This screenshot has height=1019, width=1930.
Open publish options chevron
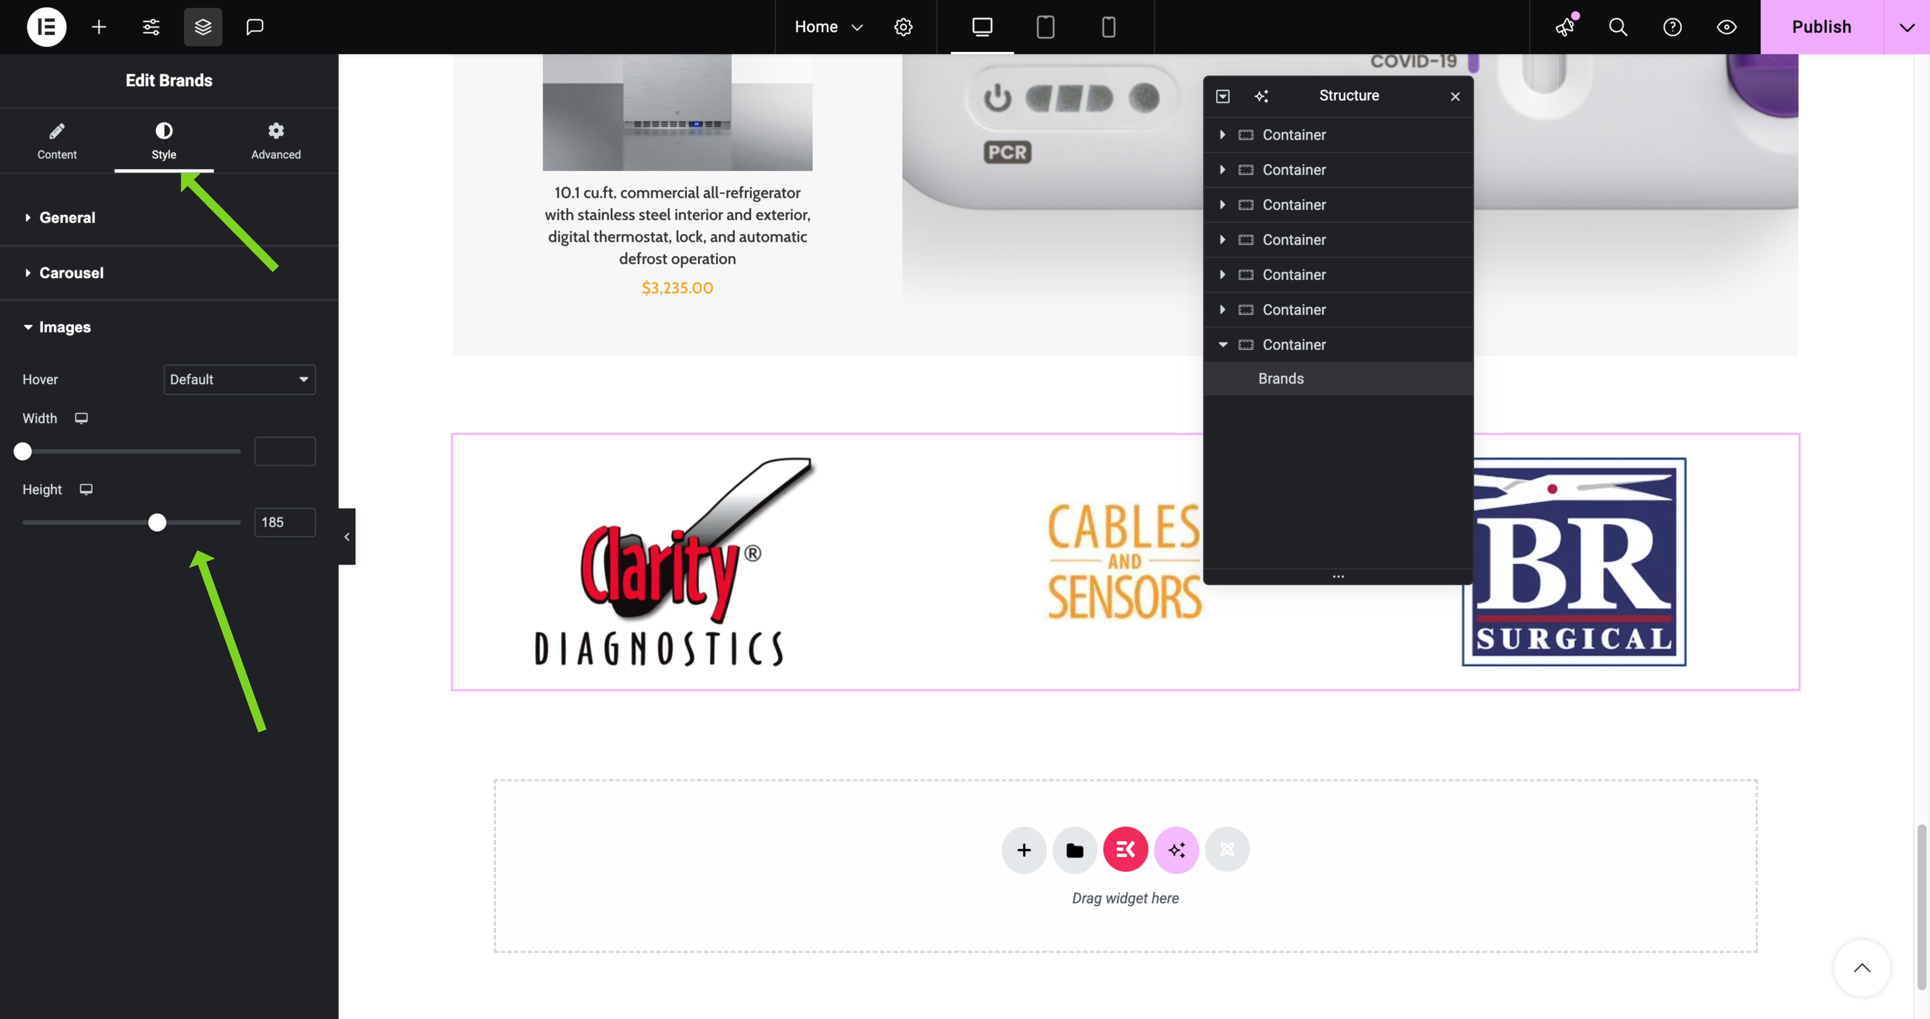pos(1907,27)
